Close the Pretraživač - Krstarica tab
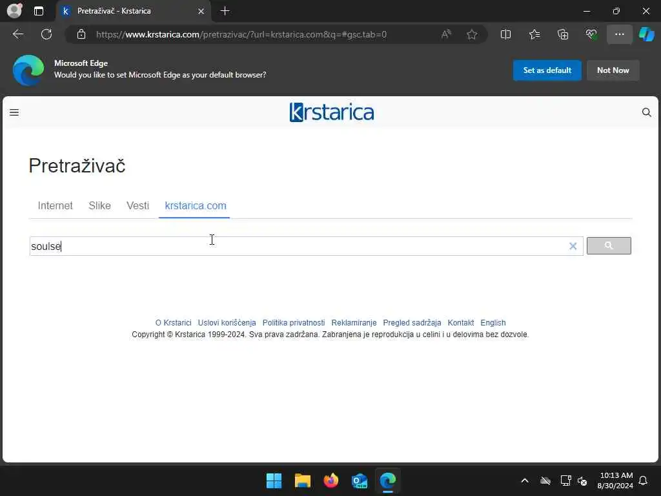Image resolution: width=661 pixels, height=496 pixels. 201,11
